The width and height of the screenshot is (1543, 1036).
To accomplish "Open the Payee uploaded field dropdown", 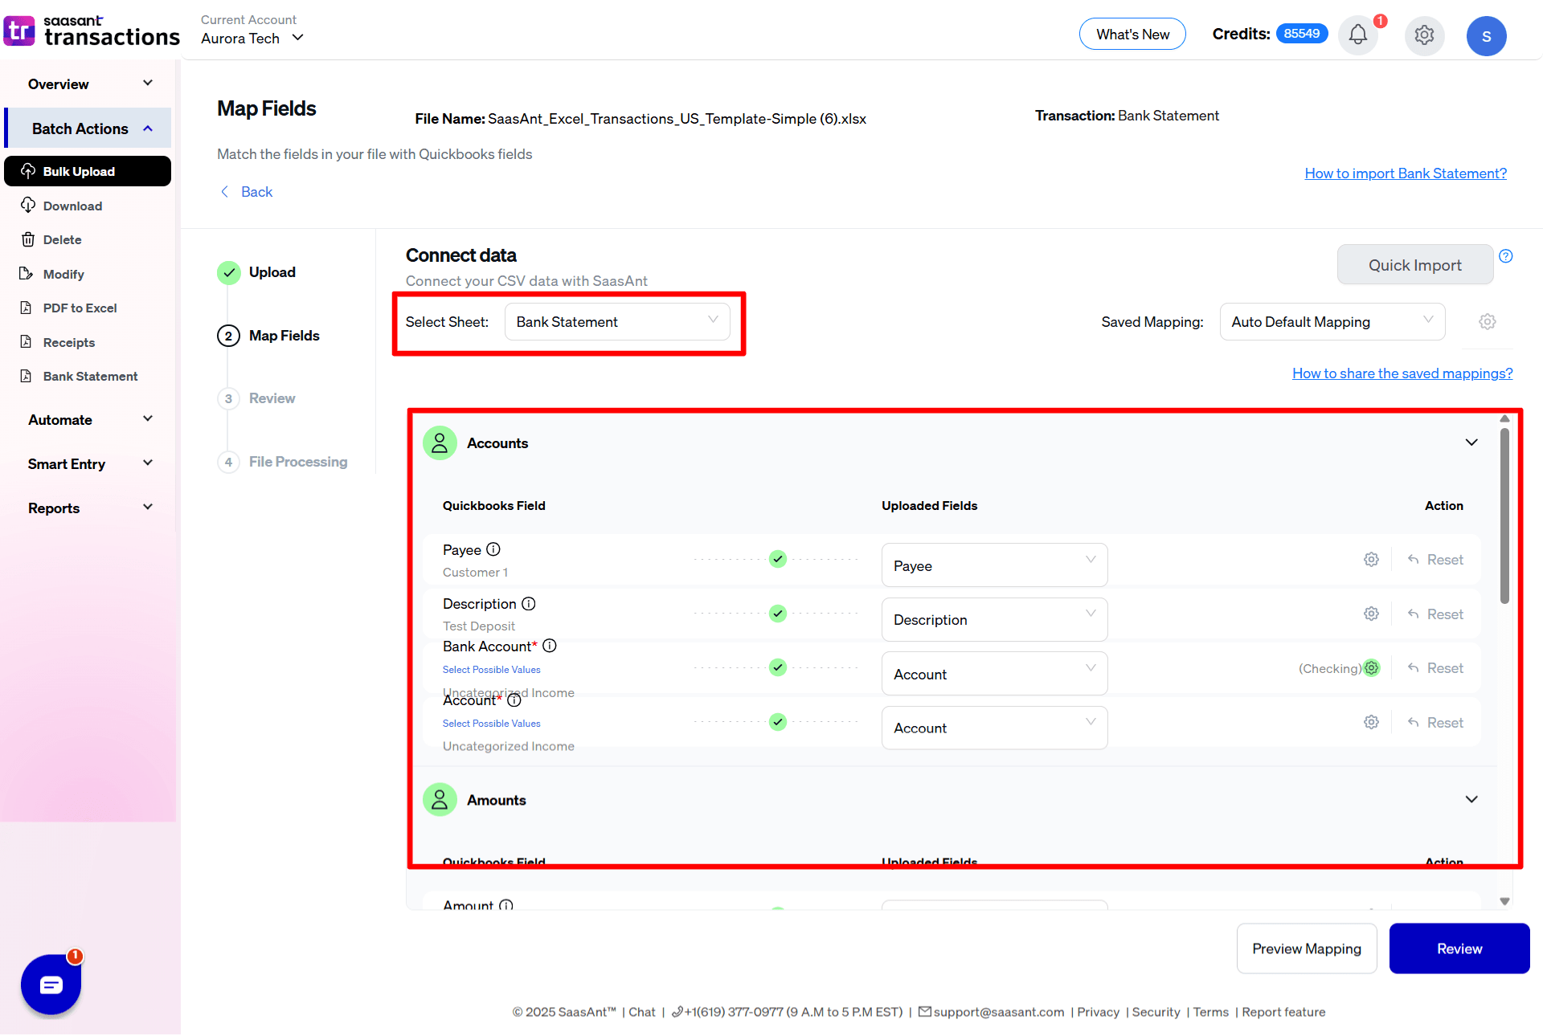I will coord(994,565).
